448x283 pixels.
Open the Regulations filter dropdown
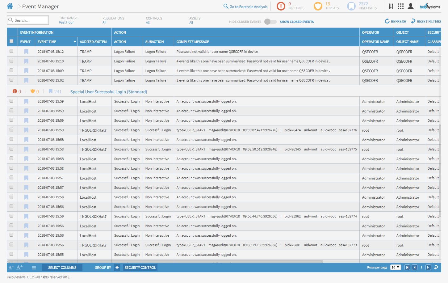click(x=113, y=20)
